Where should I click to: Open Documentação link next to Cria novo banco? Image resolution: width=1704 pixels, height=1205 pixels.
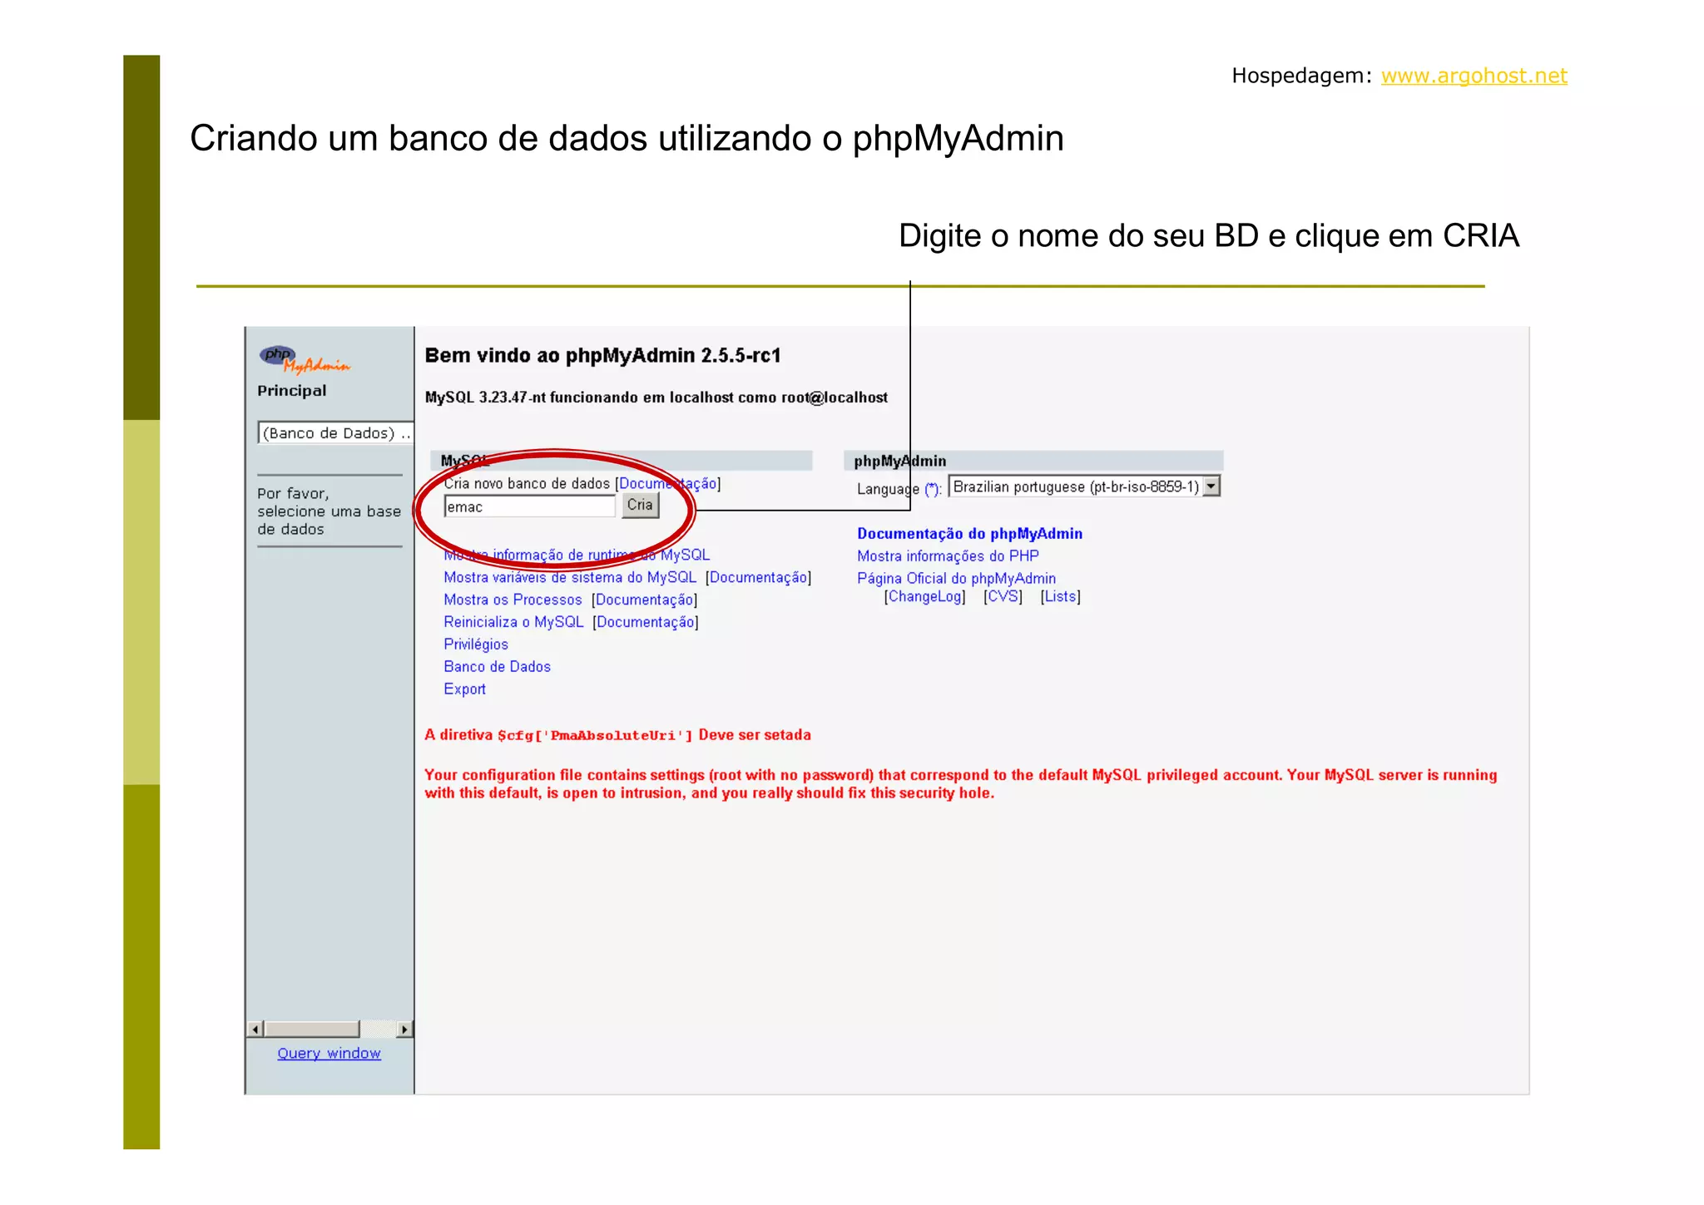coord(667,483)
